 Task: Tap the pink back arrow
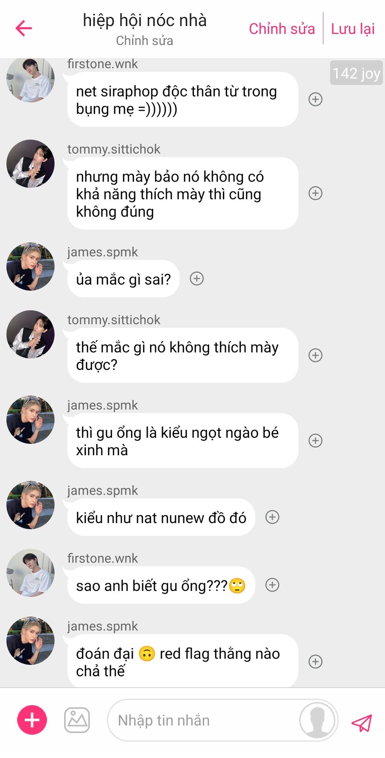click(x=24, y=28)
